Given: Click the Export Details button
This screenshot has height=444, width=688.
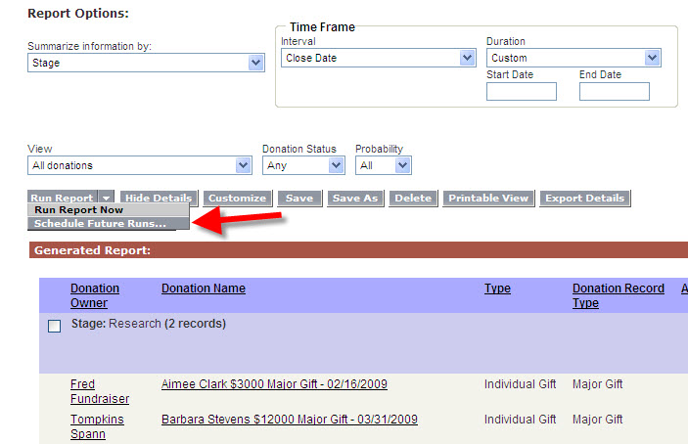Looking at the screenshot, I should click(x=584, y=199).
